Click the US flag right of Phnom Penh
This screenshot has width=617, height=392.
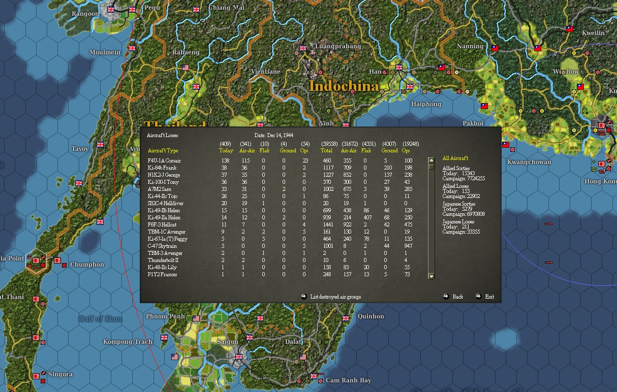pos(196,318)
